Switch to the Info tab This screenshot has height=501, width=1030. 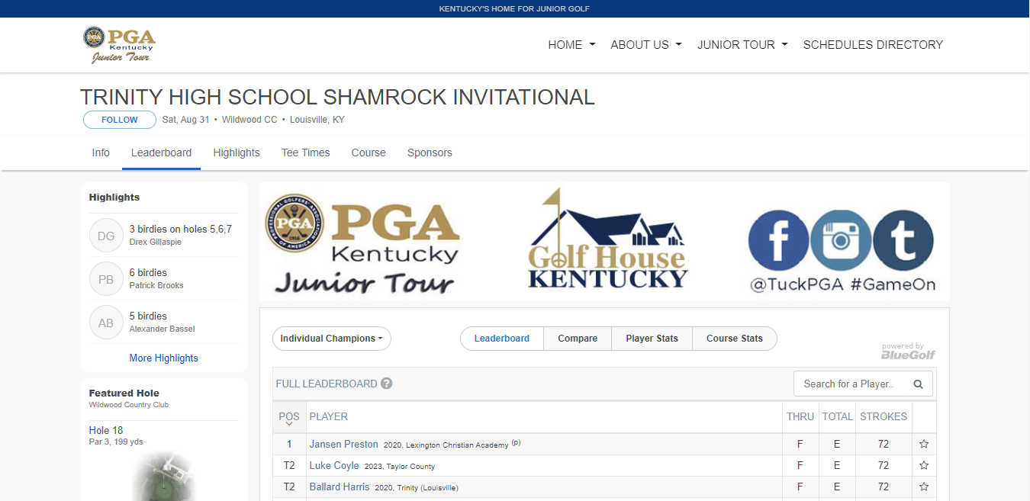tap(101, 153)
